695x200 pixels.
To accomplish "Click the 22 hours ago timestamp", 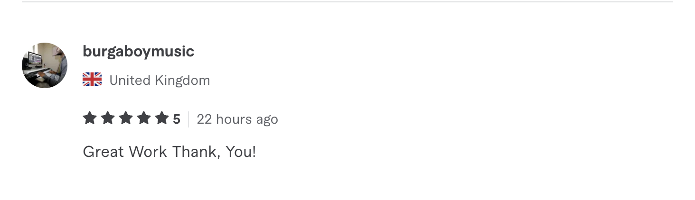I will pos(237,119).
